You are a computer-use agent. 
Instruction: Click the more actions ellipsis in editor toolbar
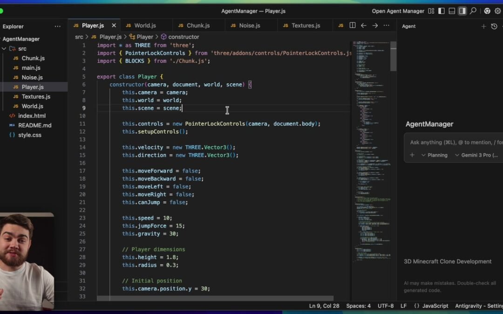point(386,26)
